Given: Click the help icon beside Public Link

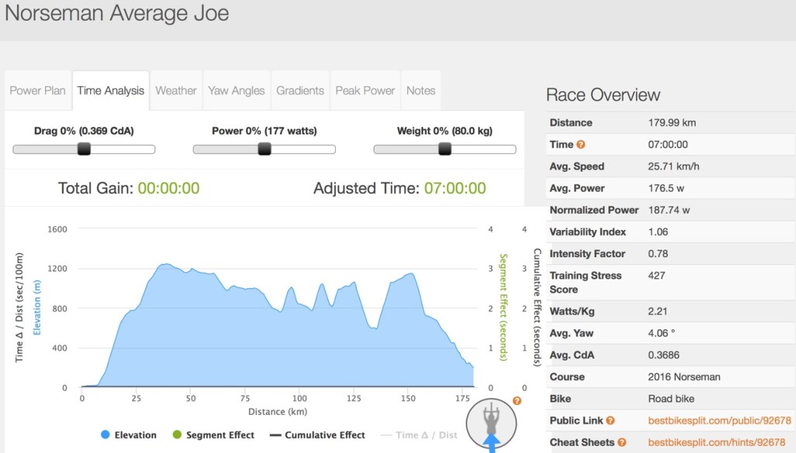Looking at the screenshot, I should [x=610, y=420].
